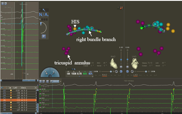The image size is (182, 114).
Task: Select point row 25 with LAT -20
Action: 19,98
